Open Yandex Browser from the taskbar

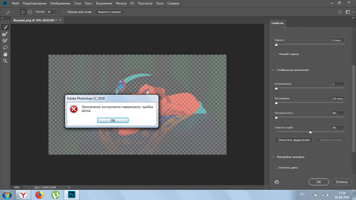pyautogui.click(x=23, y=195)
